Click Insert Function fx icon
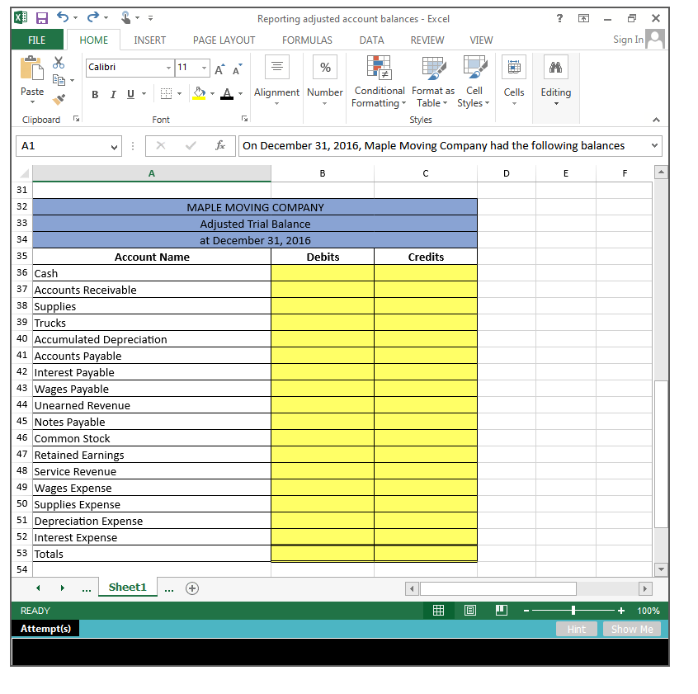The width and height of the screenshot is (698, 694). point(220,145)
